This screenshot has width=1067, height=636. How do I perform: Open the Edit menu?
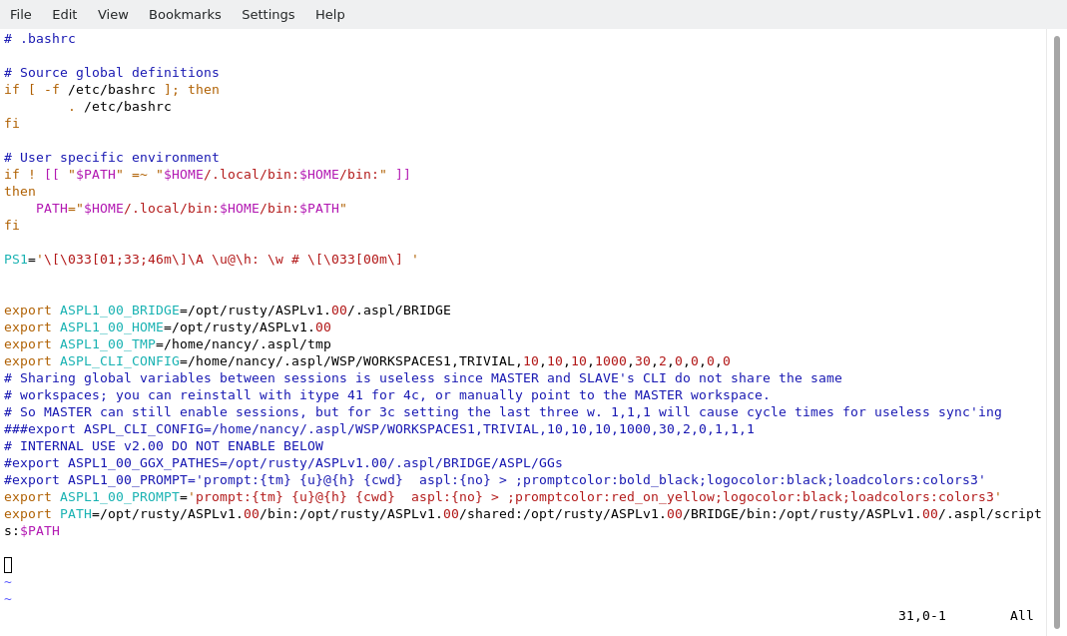64,14
